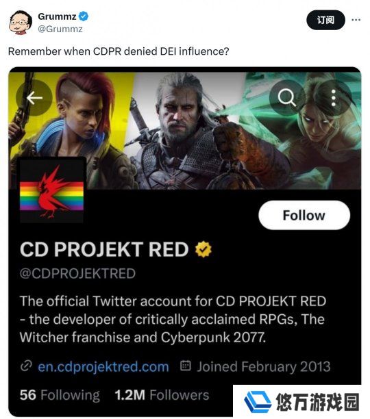Click the @Grummz handle
The height and width of the screenshot is (419, 370).
click(60, 29)
